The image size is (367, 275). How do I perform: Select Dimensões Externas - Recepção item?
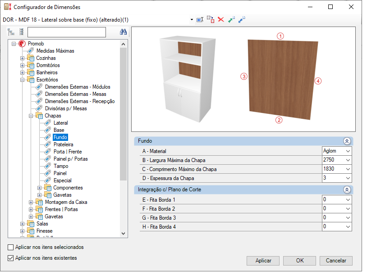80,101
